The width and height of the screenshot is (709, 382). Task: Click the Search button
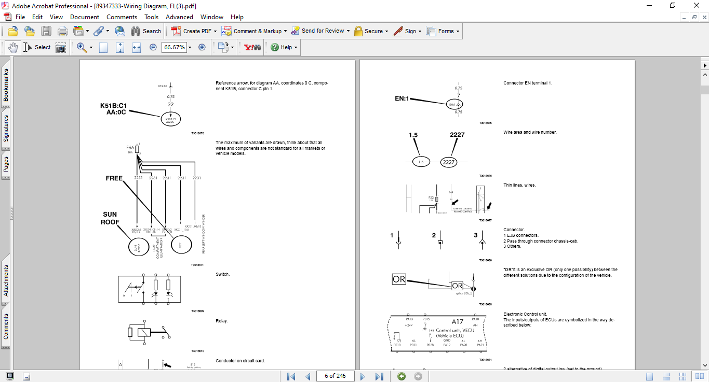point(146,31)
